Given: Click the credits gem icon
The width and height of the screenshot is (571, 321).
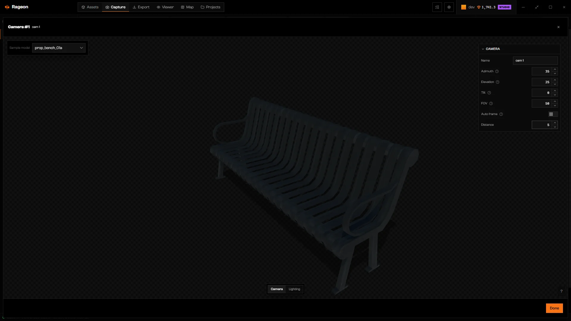Looking at the screenshot, I should click(x=479, y=7).
